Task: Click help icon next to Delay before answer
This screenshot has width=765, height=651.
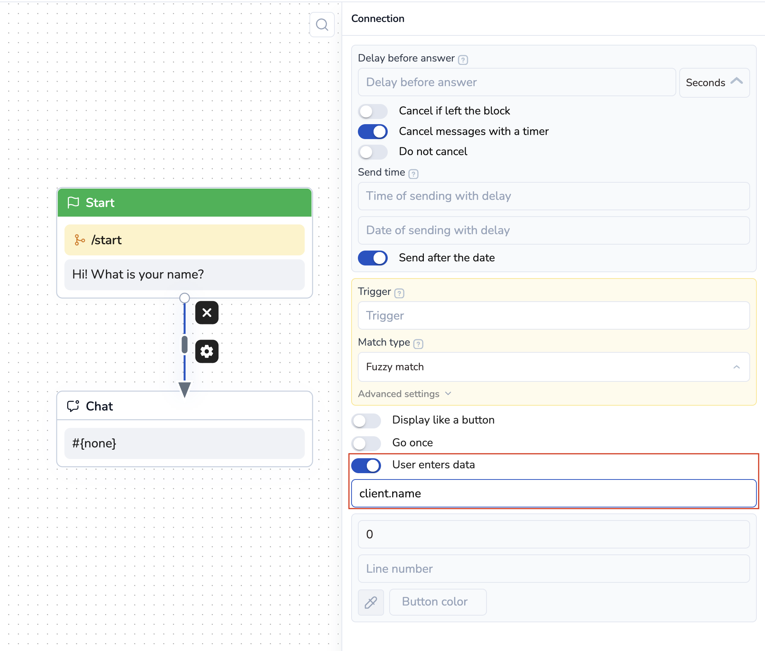Action: [x=463, y=60]
